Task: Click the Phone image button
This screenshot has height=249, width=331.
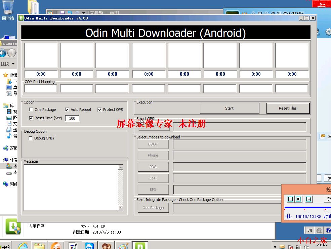Action: click(x=153, y=155)
